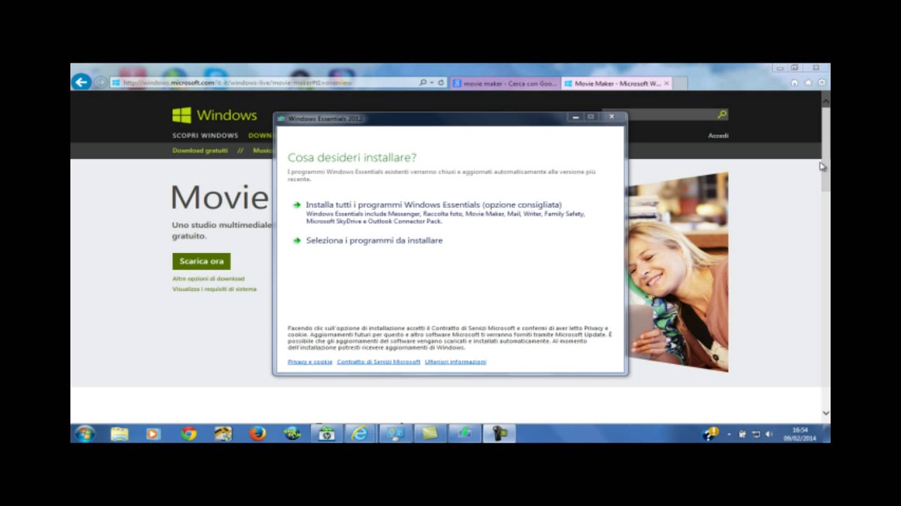
Task: Click green arrow beside 'Seleziona i programmi'
Action: coord(297,240)
